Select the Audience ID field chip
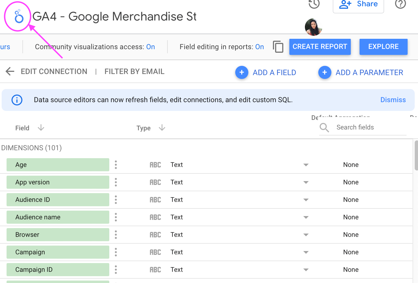This screenshot has width=418, height=283. tap(58, 200)
